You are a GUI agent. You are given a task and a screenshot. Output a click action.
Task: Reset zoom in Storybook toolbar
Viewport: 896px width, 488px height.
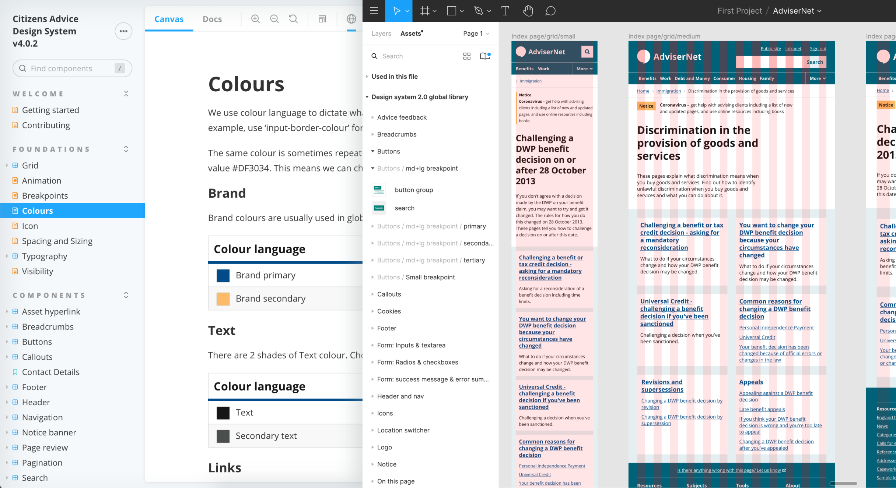(x=293, y=19)
